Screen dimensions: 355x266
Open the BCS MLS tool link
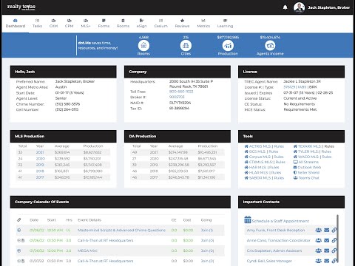[x=255, y=151]
